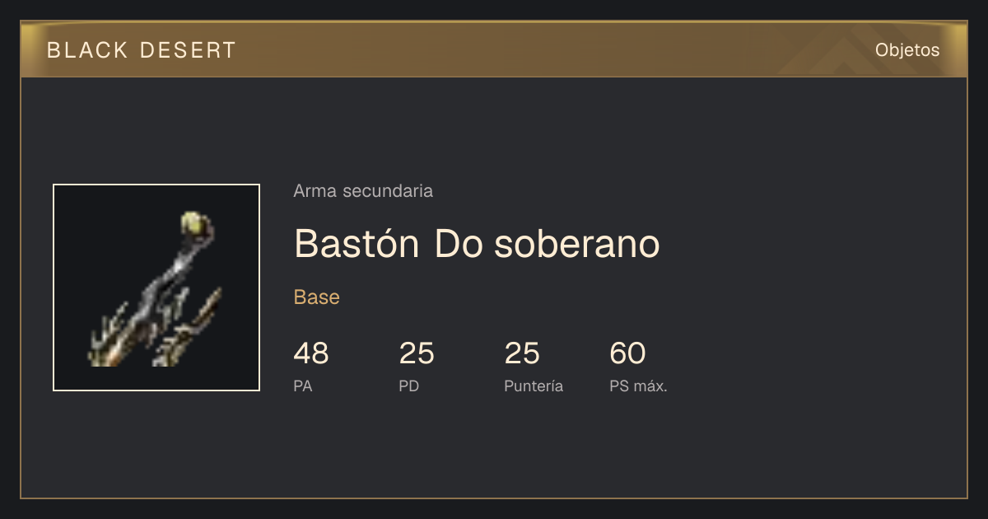Select the Bastón Do soberano title
Image resolution: width=988 pixels, height=519 pixels.
477,244
